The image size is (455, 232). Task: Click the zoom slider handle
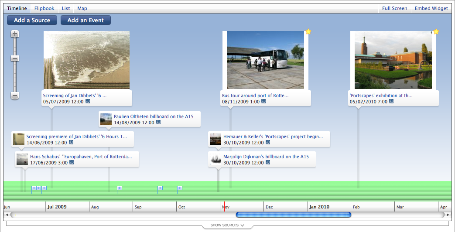click(x=15, y=58)
